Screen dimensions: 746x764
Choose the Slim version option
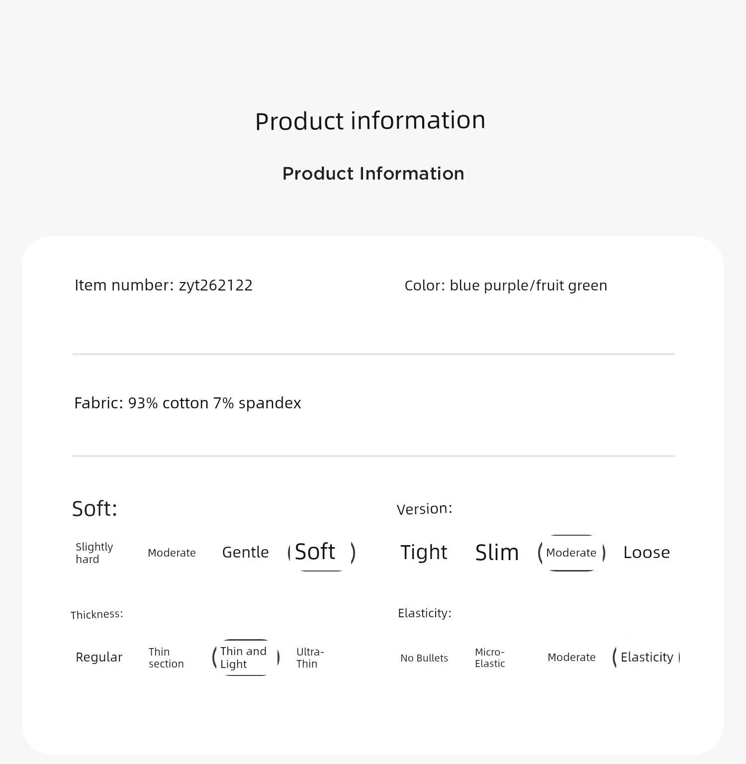click(x=497, y=553)
